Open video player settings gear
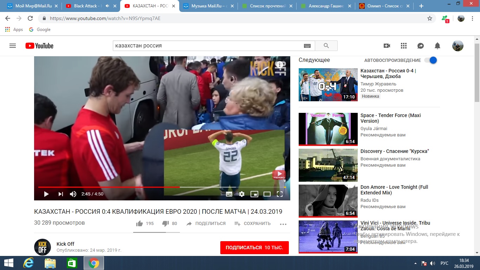 click(x=242, y=194)
